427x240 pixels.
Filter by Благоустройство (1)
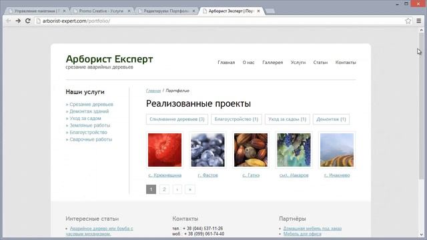click(x=236, y=119)
